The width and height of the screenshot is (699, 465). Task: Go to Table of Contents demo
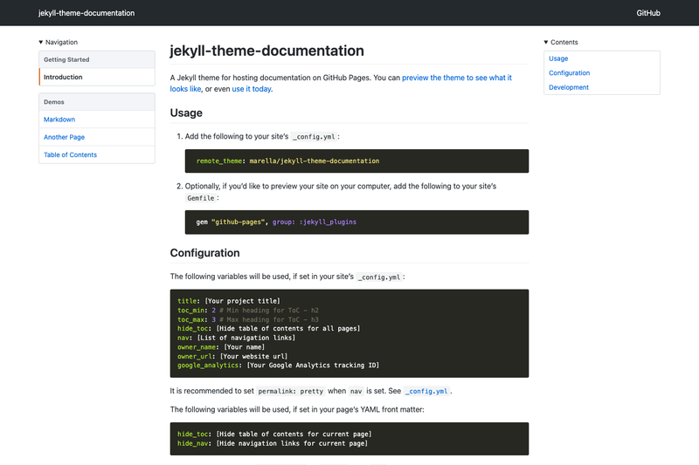pos(71,154)
